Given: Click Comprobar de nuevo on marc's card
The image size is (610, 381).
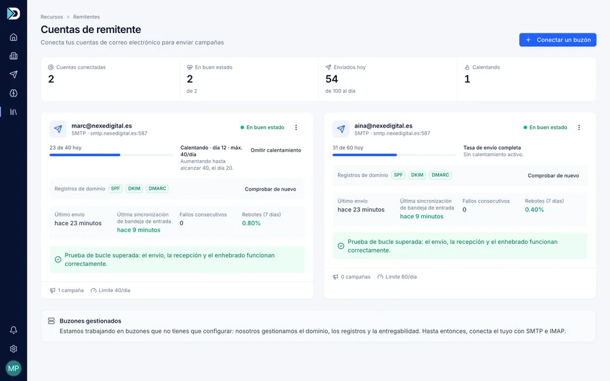Looking at the screenshot, I should click(271, 189).
